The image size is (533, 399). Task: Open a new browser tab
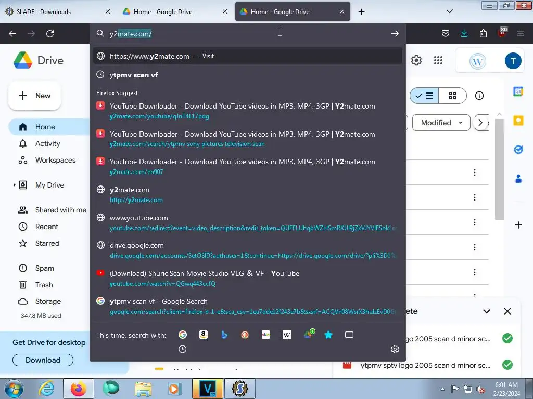click(361, 11)
